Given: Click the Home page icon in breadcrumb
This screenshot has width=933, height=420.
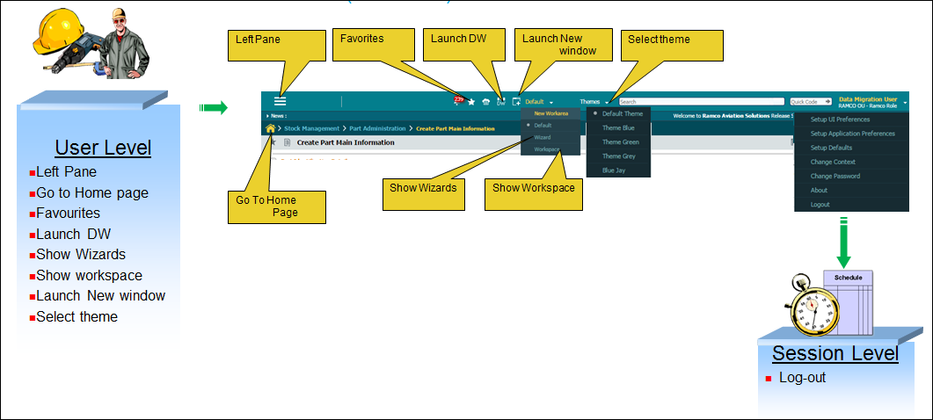Looking at the screenshot, I should (x=271, y=128).
